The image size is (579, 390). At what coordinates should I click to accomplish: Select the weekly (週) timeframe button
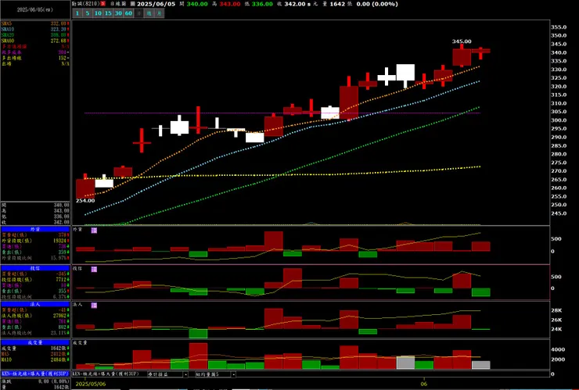pyautogui.click(x=149, y=13)
